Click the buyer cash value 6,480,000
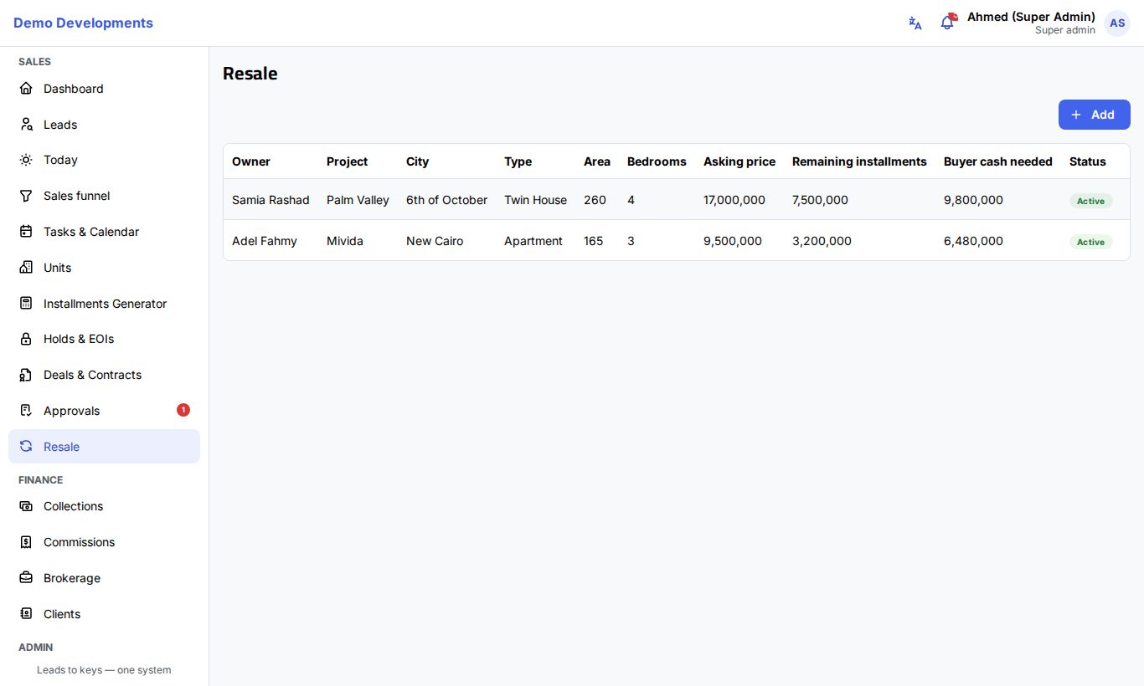This screenshot has height=686, width=1144. (973, 241)
